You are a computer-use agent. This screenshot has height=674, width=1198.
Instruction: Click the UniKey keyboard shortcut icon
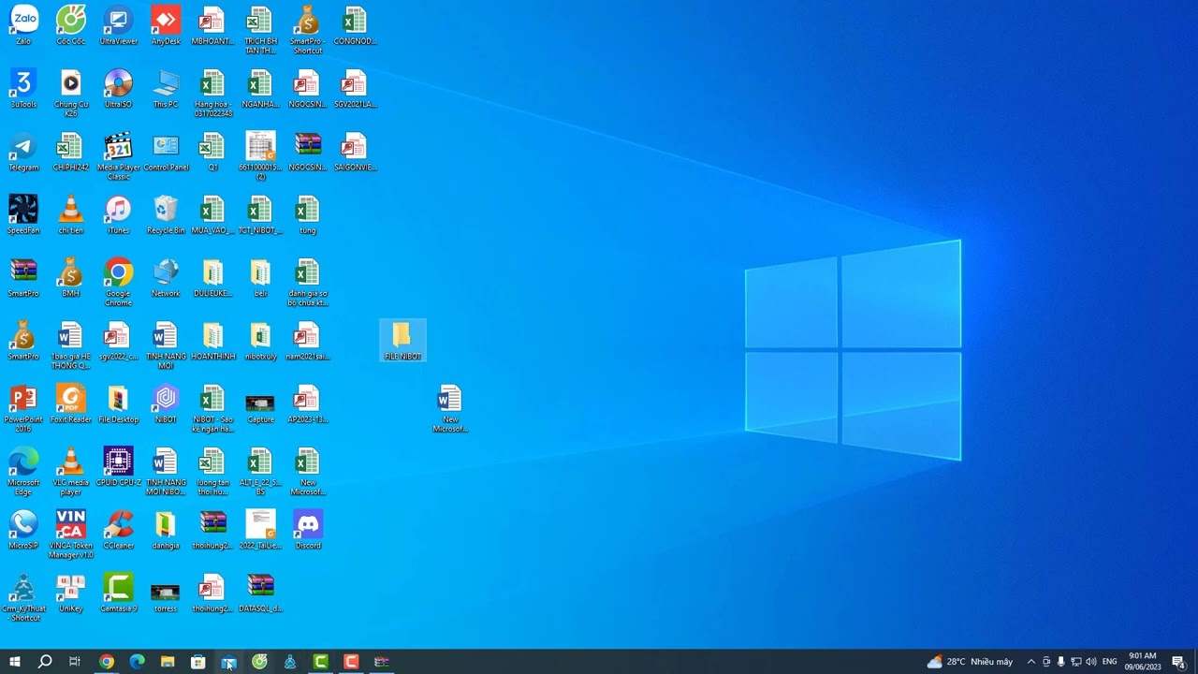(x=71, y=593)
